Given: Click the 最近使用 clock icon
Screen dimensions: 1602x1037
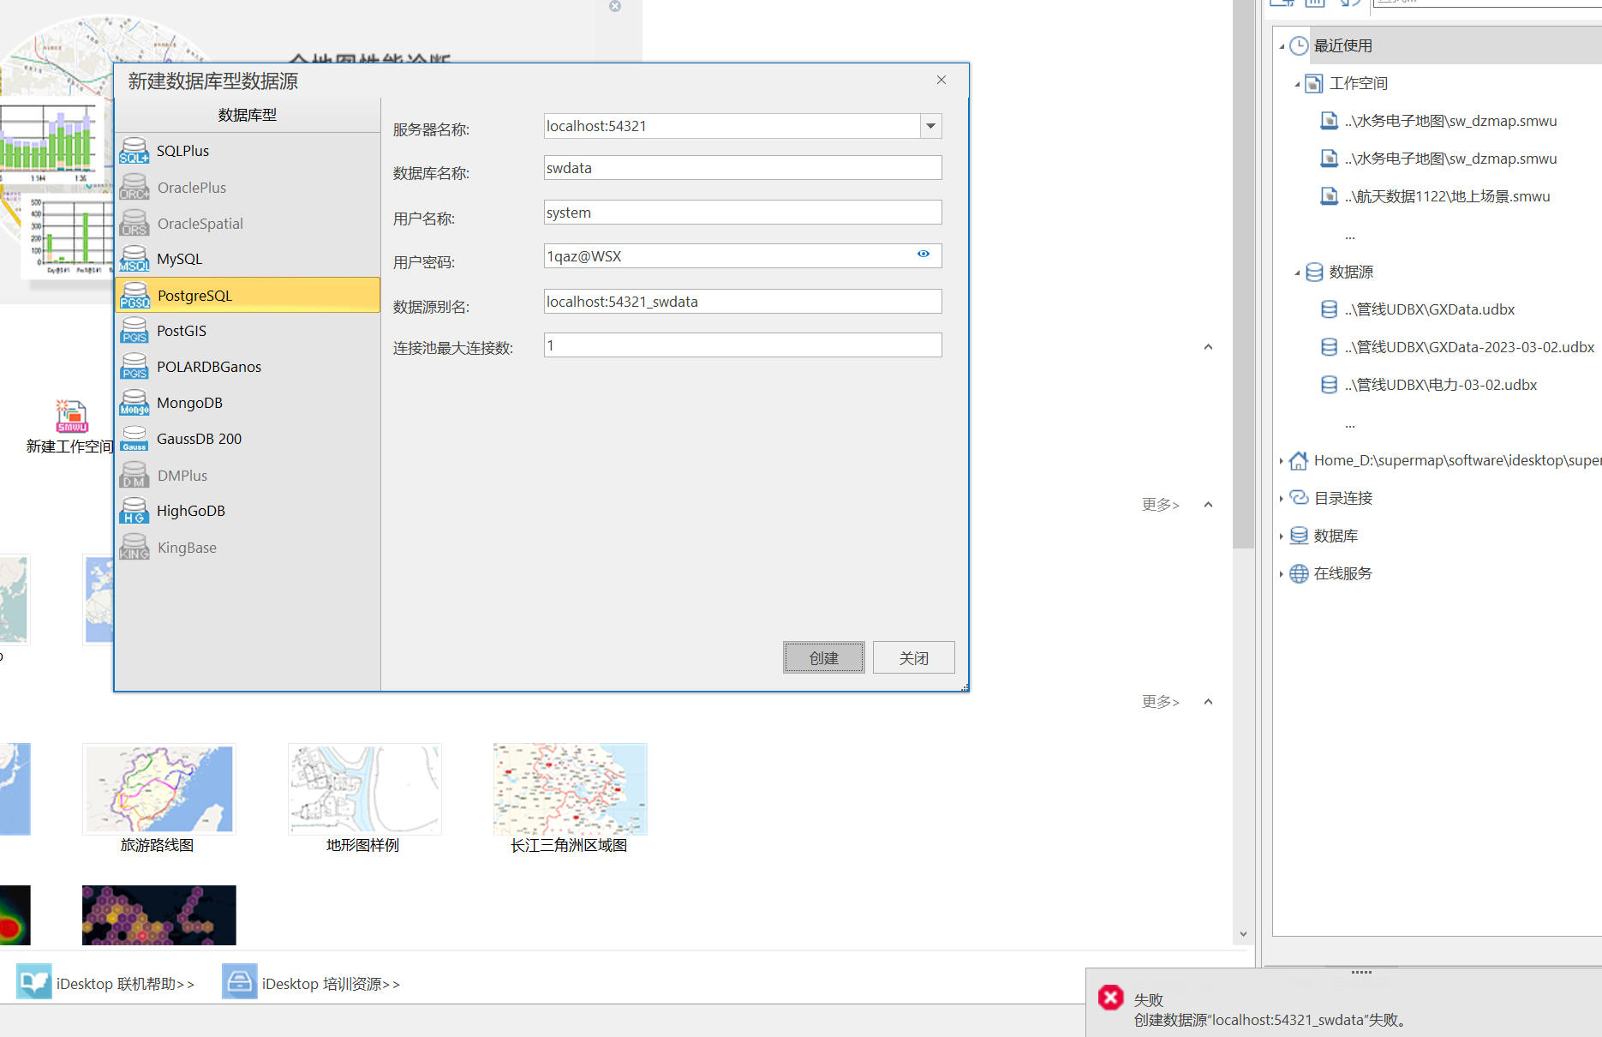Looking at the screenshot, I should pyautogui.click(x=1299, y=45).
